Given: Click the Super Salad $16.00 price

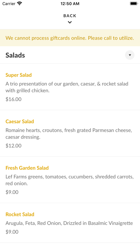Looking at the screenshot, I should [x=14, y=99].
